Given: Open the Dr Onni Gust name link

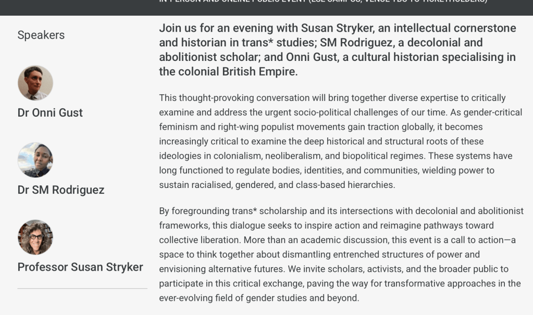Looking at the screenshot, I should tap(50, 112).
